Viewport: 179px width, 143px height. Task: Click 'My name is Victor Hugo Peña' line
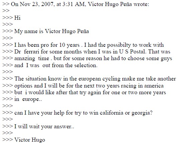coord(52,31)
